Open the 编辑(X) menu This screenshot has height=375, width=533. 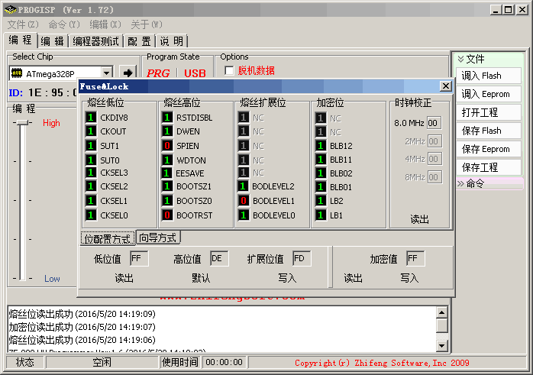point(105,24)
